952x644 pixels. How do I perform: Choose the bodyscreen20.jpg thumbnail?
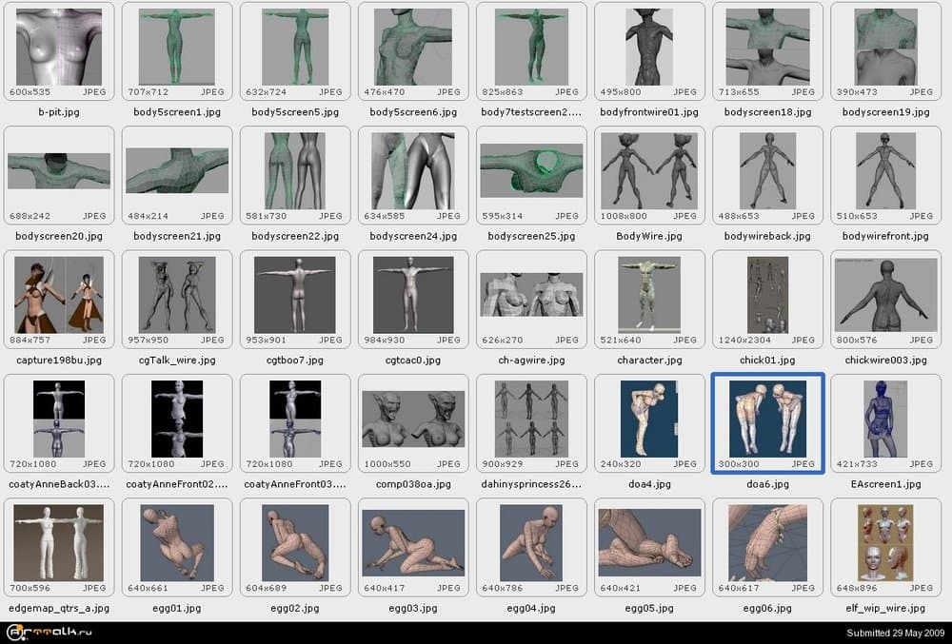[x=59, y=171]
